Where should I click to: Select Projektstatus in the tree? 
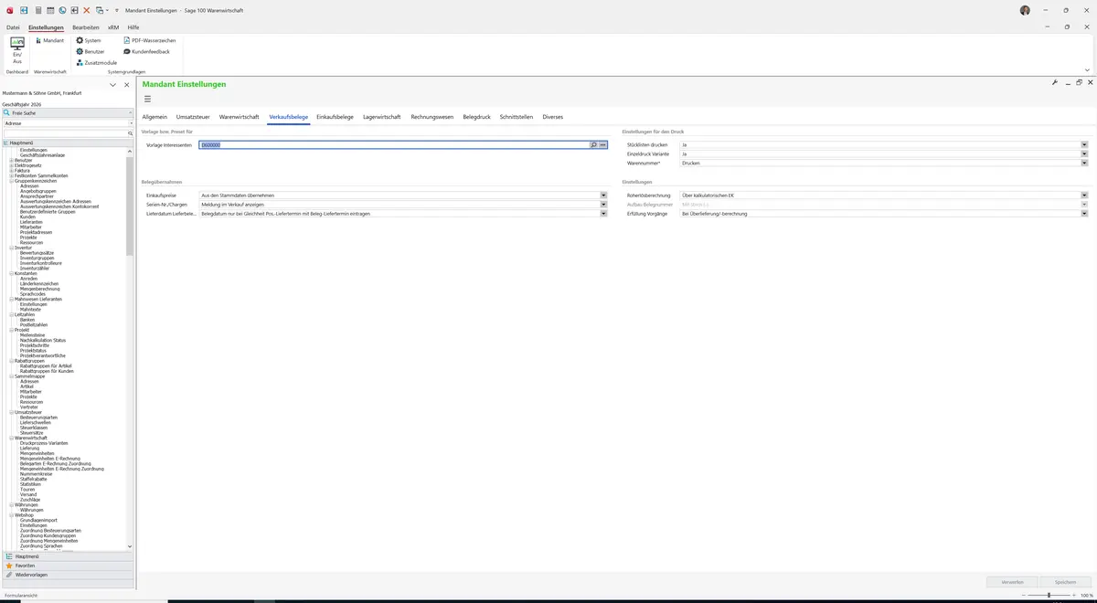[33, 351]
